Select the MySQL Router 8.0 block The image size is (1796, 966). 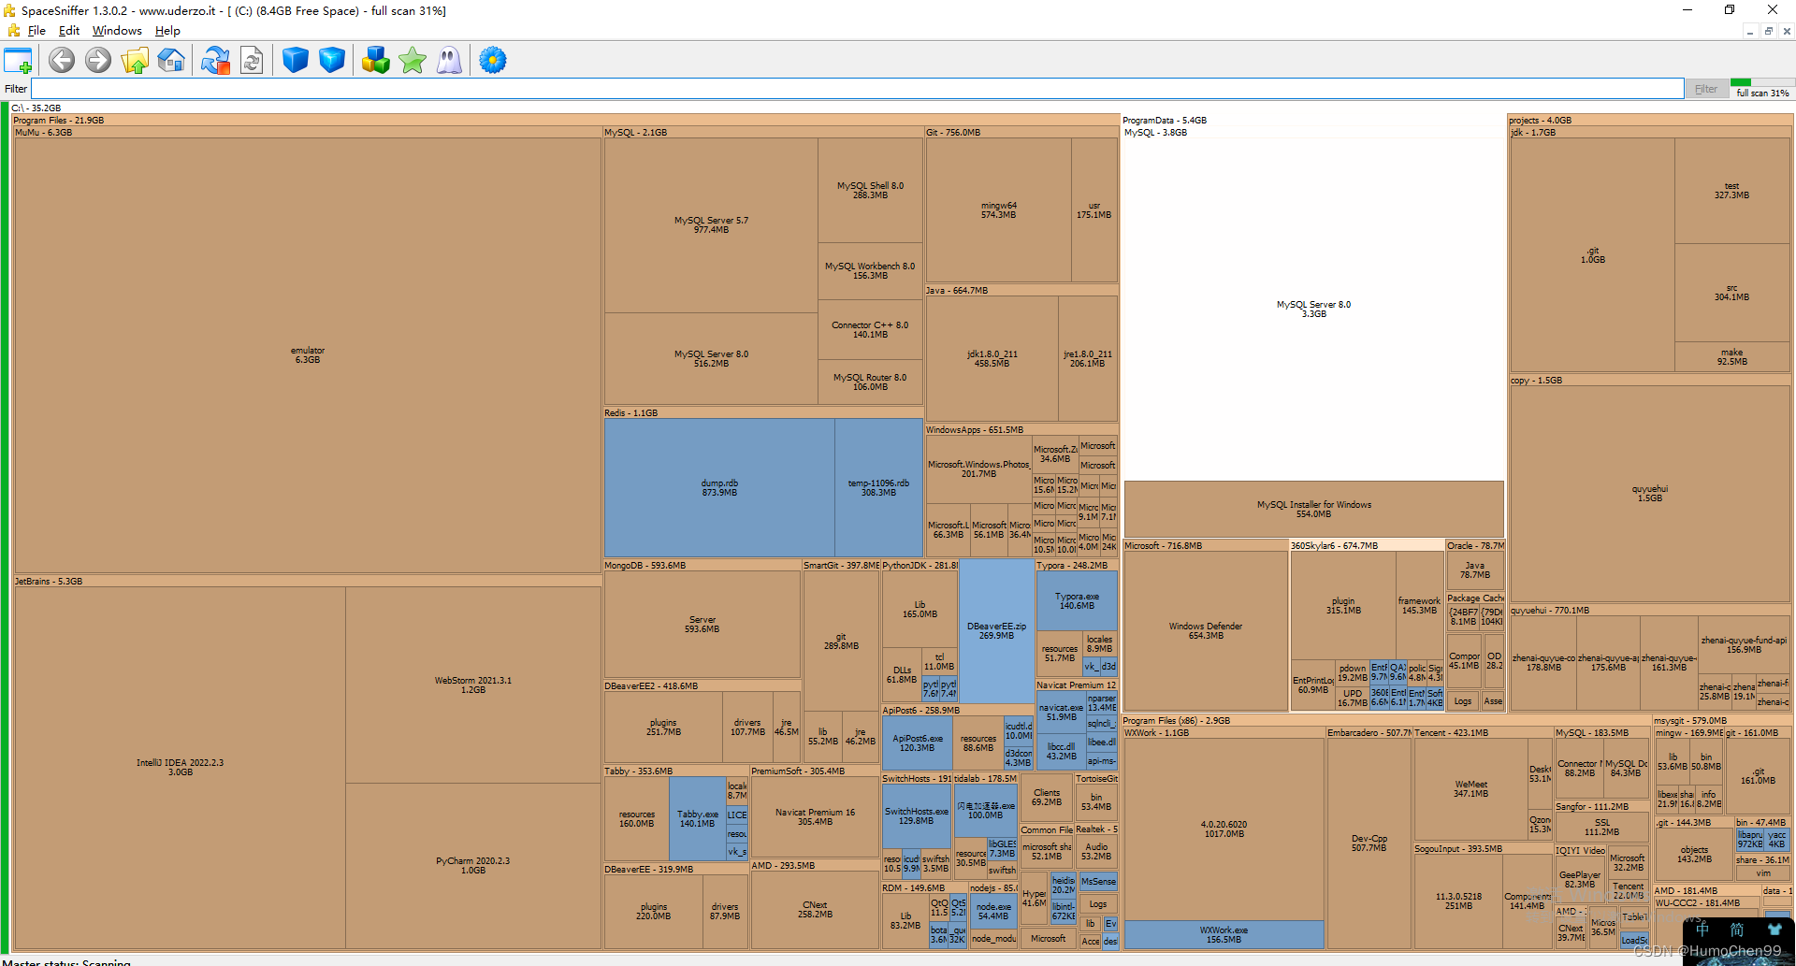point(870,382)
